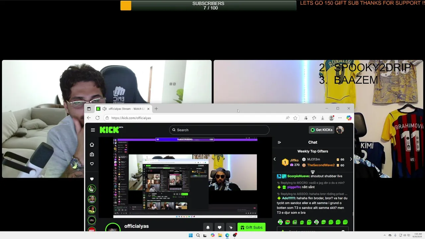Open Edge Settings and more menu
Viewport: 425px width, 239px height.
[340, 118]
